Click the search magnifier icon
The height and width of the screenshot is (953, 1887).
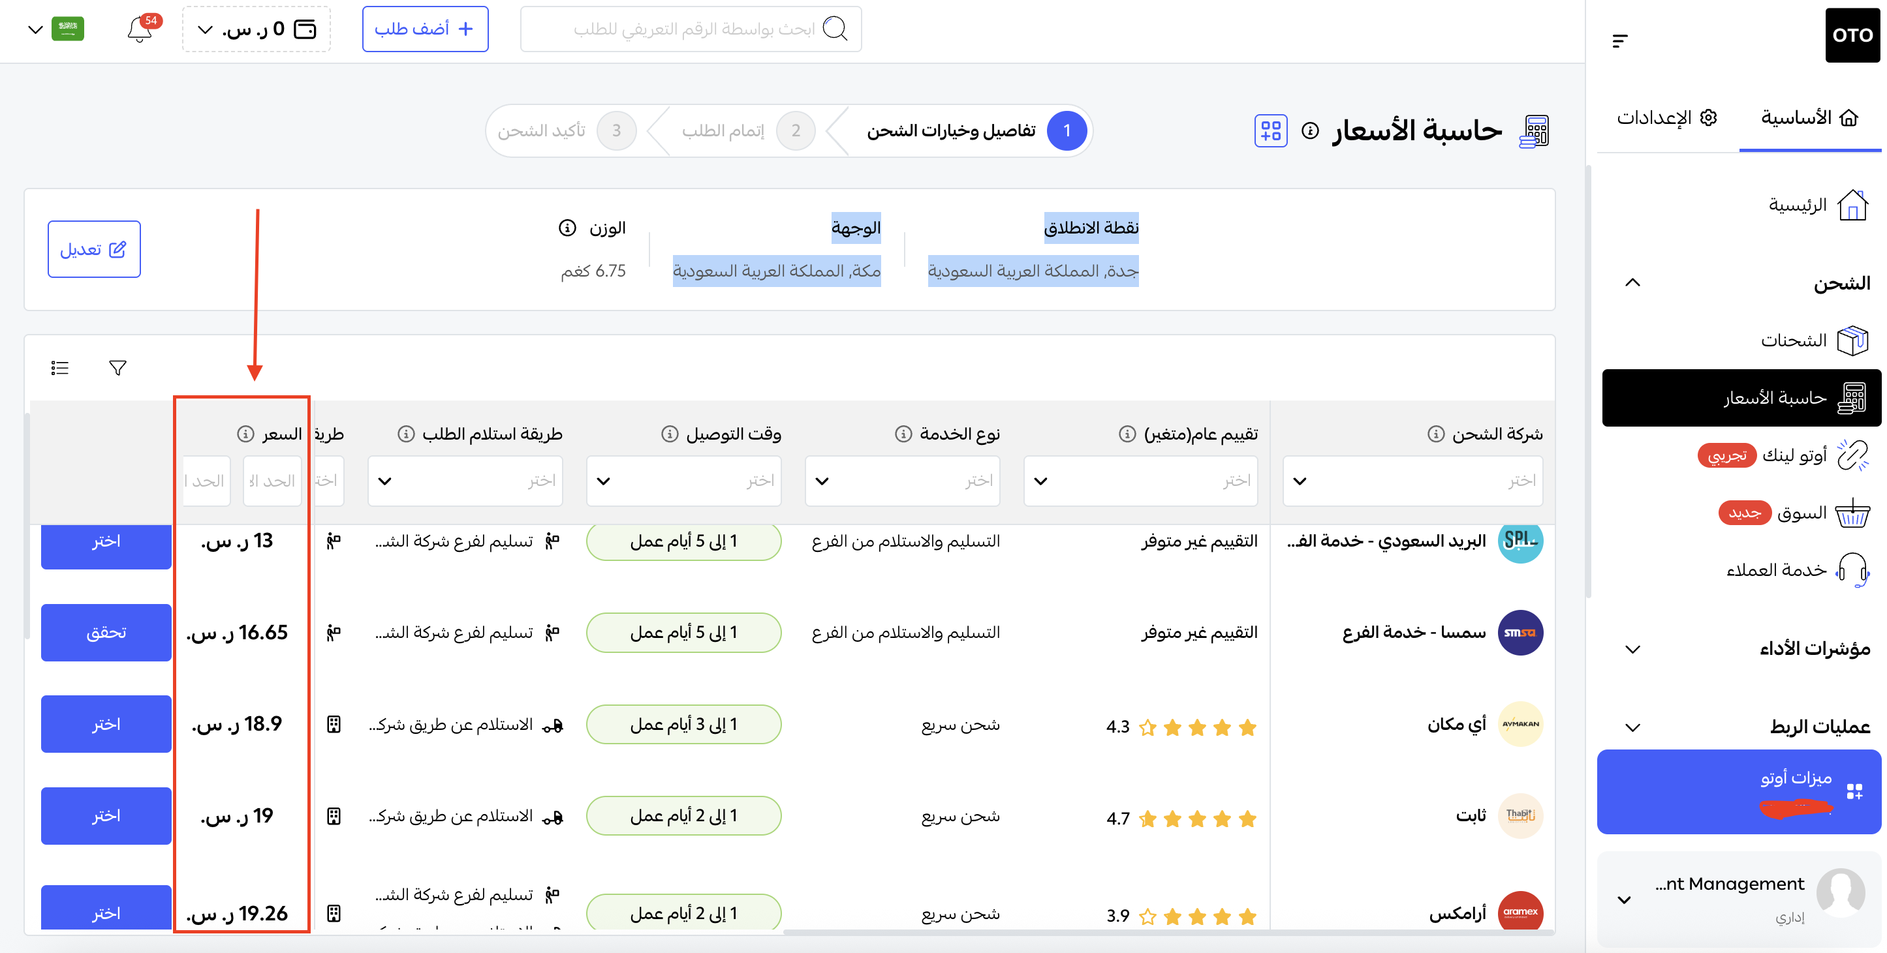835,29
